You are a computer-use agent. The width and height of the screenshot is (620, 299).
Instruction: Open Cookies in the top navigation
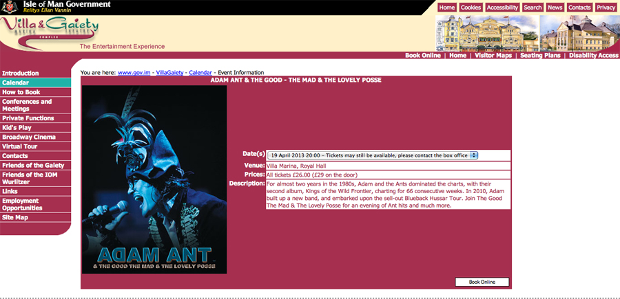[x=471, y=8]
